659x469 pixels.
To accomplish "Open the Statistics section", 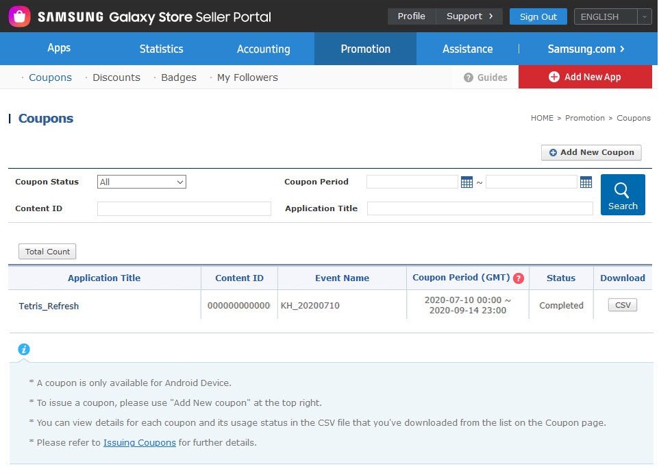I will (x=161, y=49).
